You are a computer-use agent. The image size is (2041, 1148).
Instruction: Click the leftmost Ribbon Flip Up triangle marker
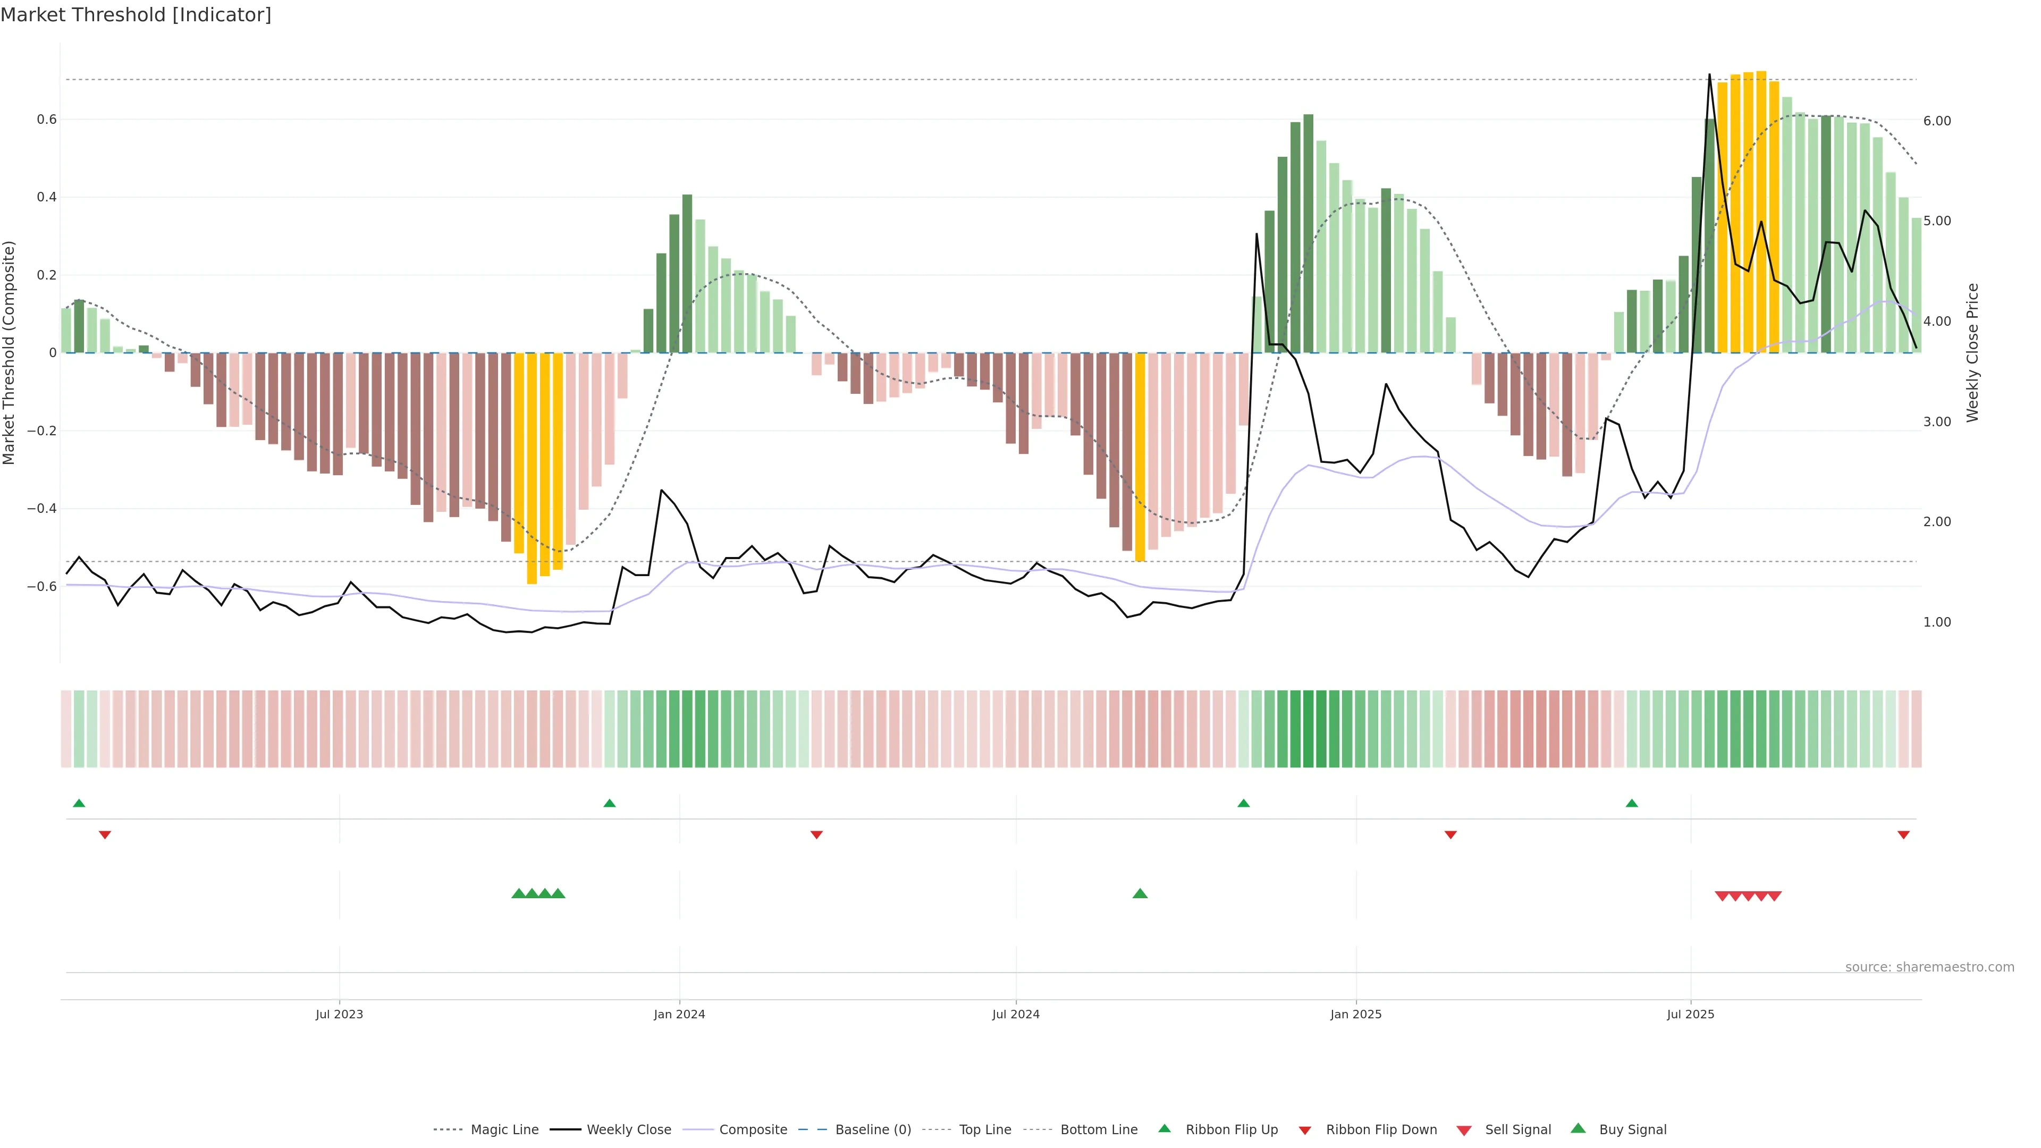point(79,804)
